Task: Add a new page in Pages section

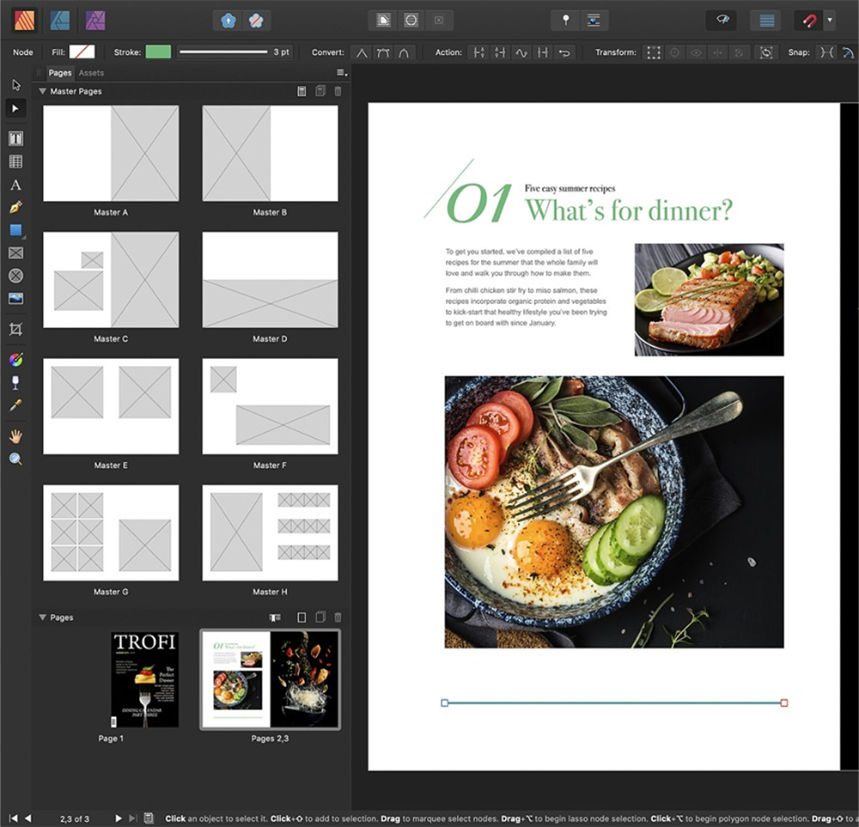Action: click(302, 617)
